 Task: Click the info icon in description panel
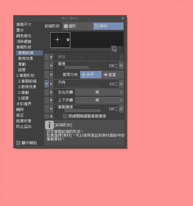(50, 125)
